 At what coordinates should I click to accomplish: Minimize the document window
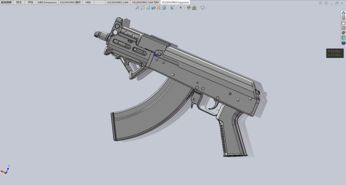tap(331, 4)
